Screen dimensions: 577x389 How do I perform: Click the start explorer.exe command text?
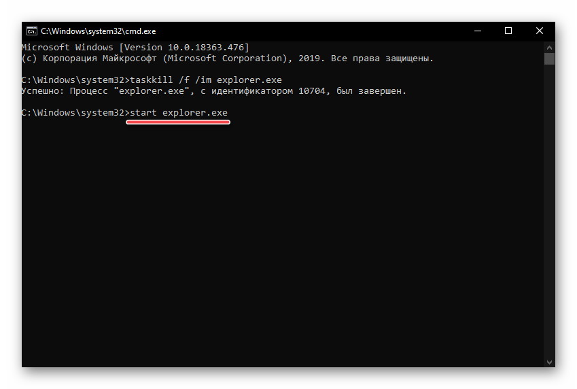coord(178,113)
